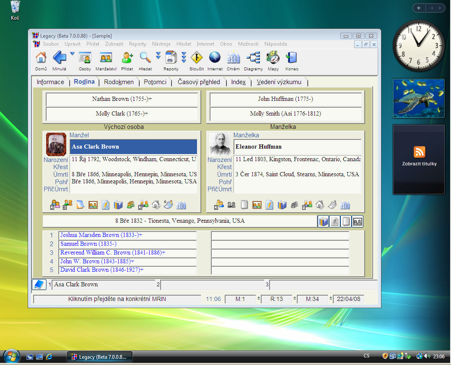Image resolution: width=451 pixels, height=365 pixels.
Task: Click the Hledat magnifier toolbar icon
Action: coord(145,58)
